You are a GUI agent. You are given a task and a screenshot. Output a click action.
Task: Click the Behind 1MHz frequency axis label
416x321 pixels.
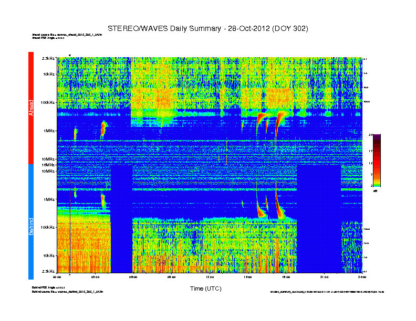[x=49, y=199]
